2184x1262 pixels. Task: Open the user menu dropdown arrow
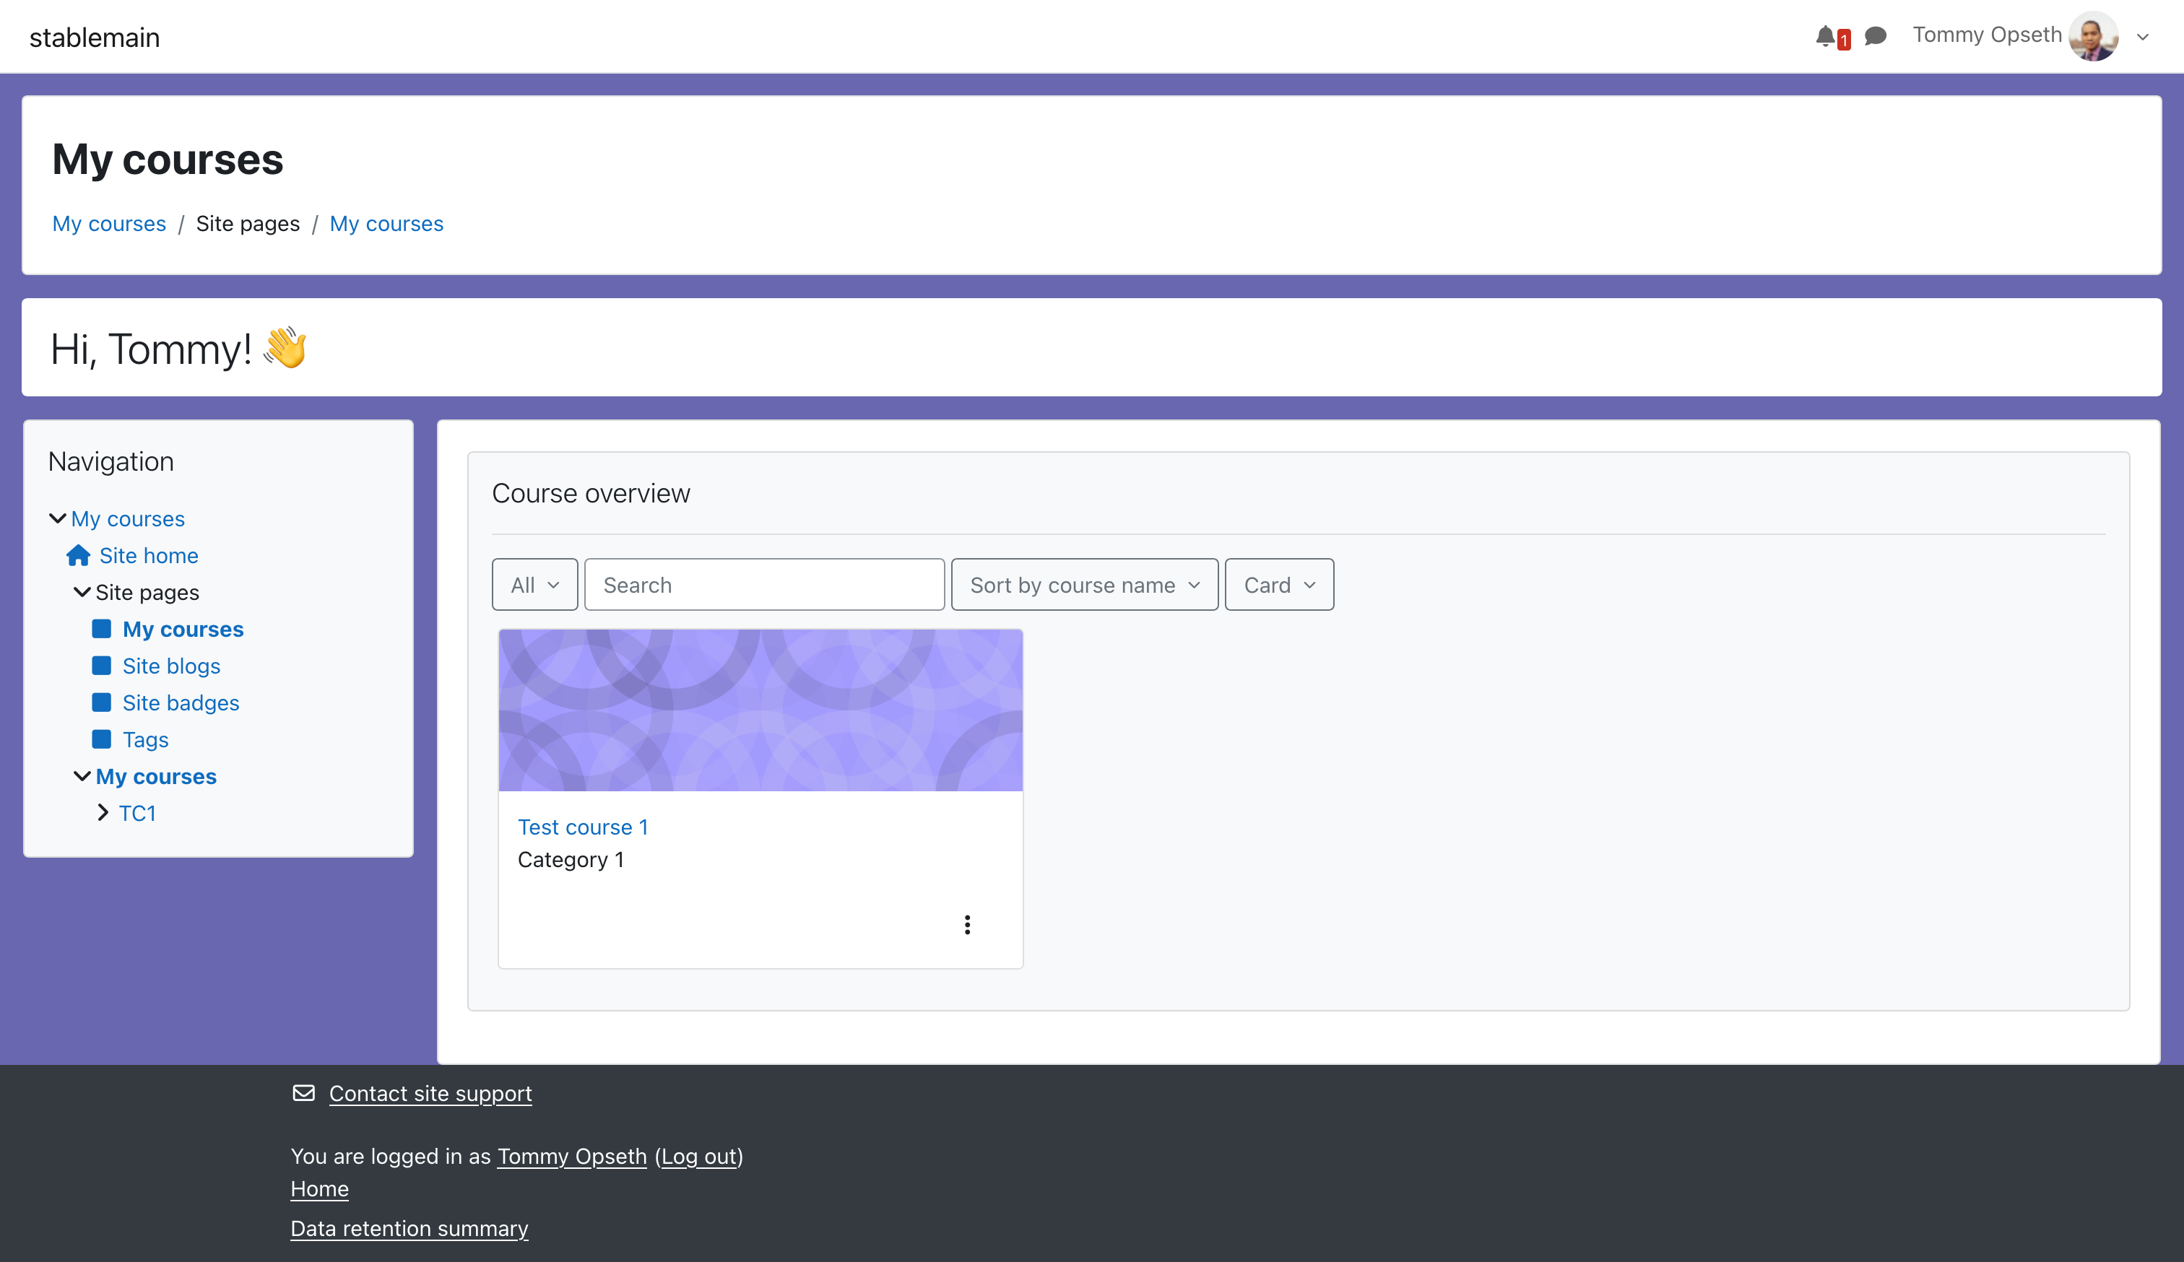coord(2142,38)
